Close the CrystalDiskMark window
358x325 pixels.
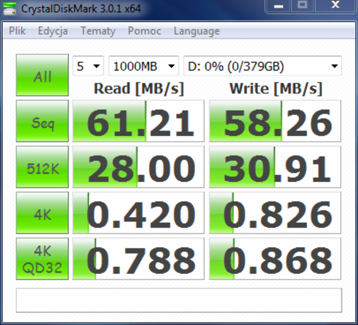[335, 6]
